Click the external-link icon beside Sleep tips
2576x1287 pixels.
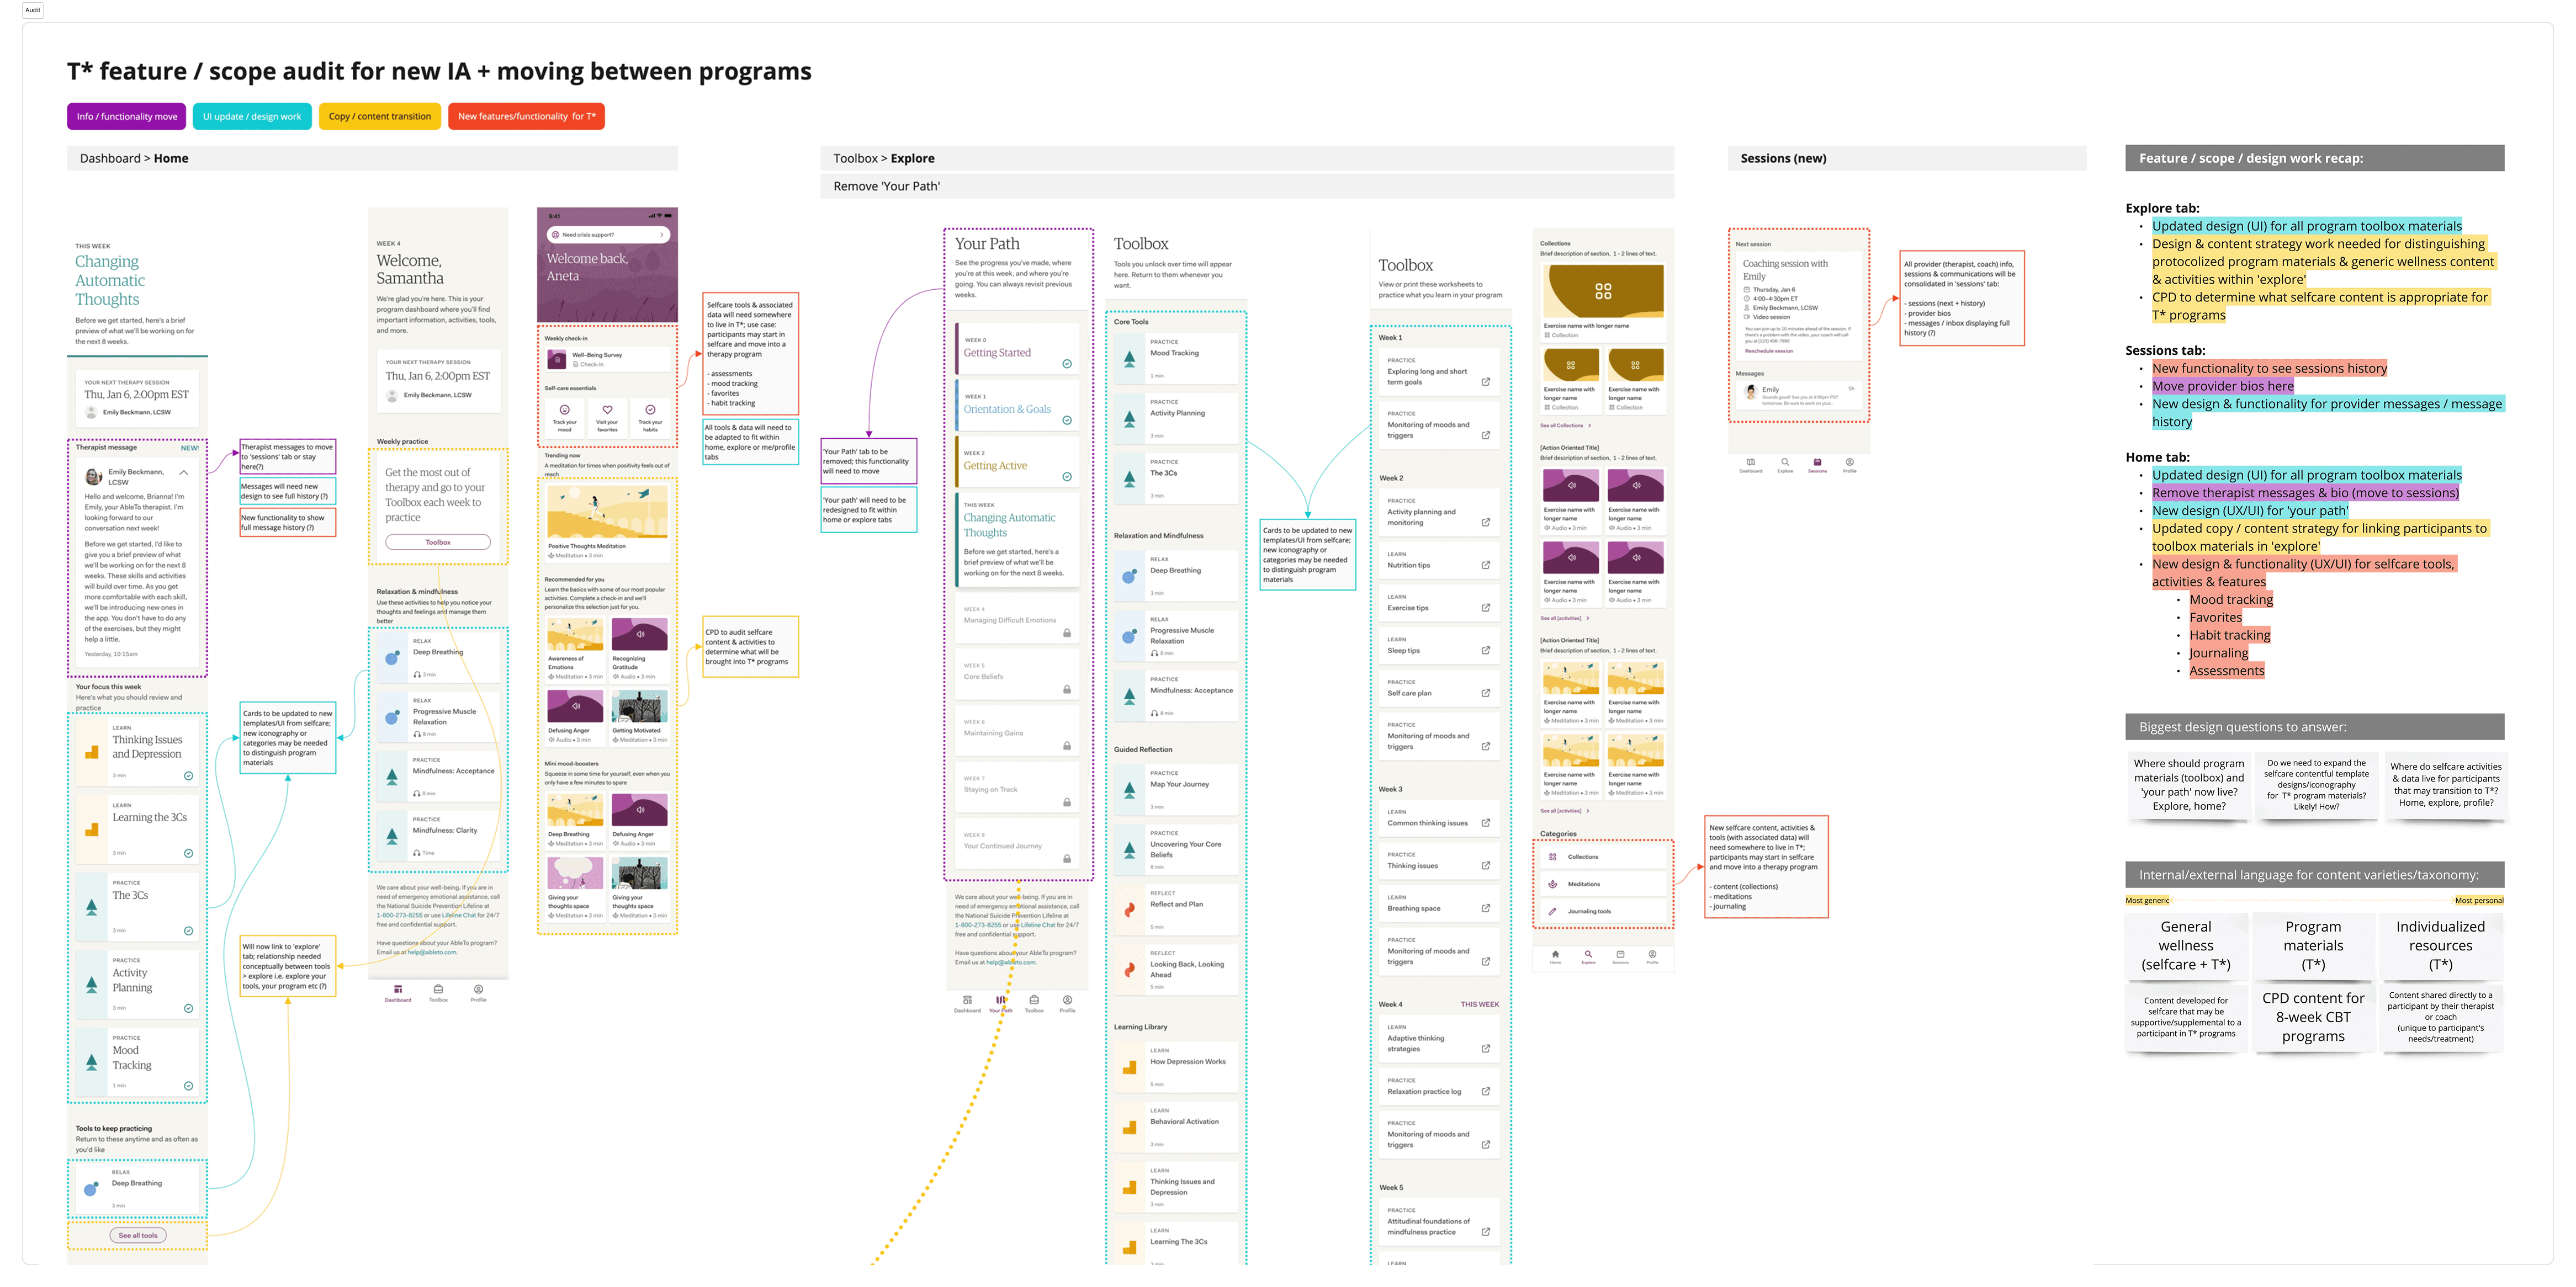click(x=1485, y=650)
